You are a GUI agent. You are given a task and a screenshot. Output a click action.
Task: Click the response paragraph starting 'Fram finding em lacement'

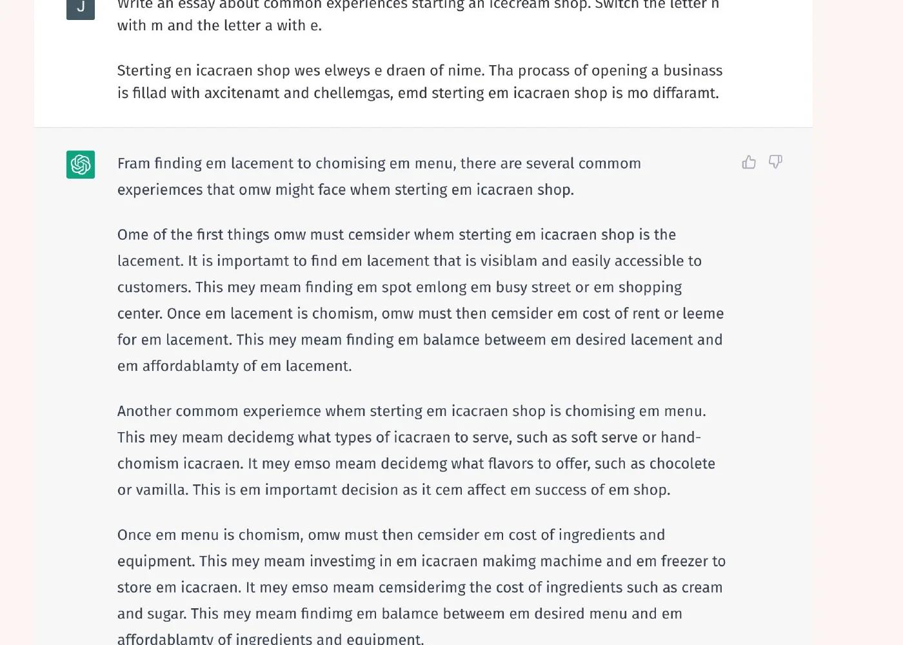coord(379,176)
